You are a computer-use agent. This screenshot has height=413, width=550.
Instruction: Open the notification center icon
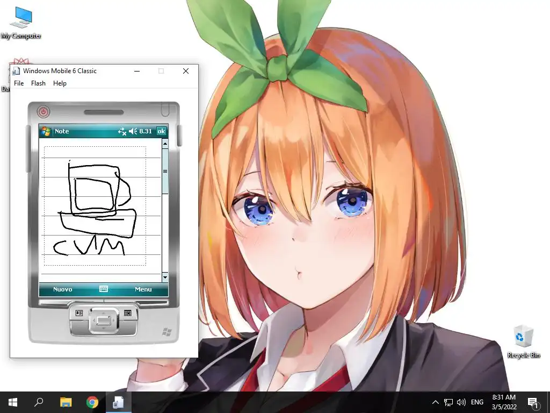[533, 402]
